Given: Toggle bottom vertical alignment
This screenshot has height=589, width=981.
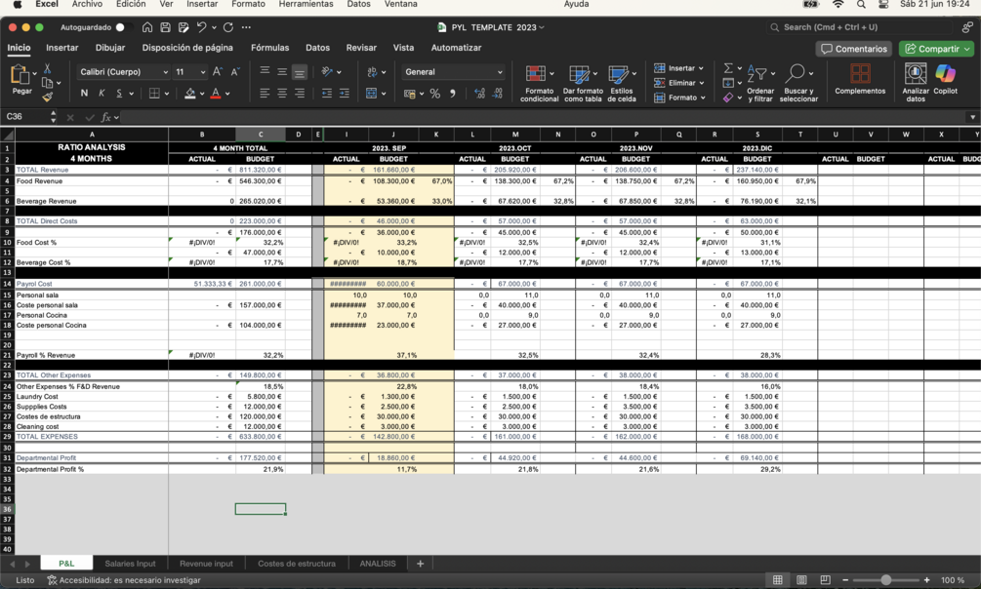Looking at the screenshot, I should (x=300, y=72).
